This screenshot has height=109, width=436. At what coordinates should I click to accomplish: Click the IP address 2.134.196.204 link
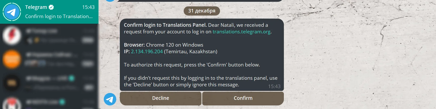[147, 51]
